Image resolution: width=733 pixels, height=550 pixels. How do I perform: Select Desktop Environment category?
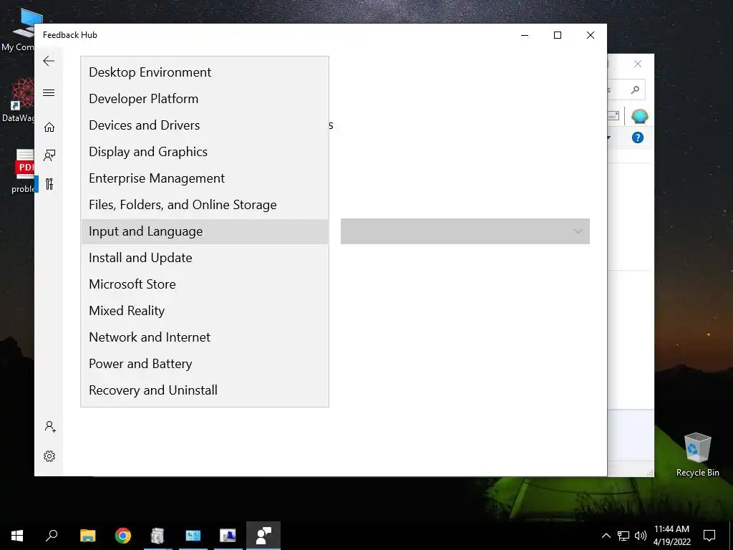point(205,72)
